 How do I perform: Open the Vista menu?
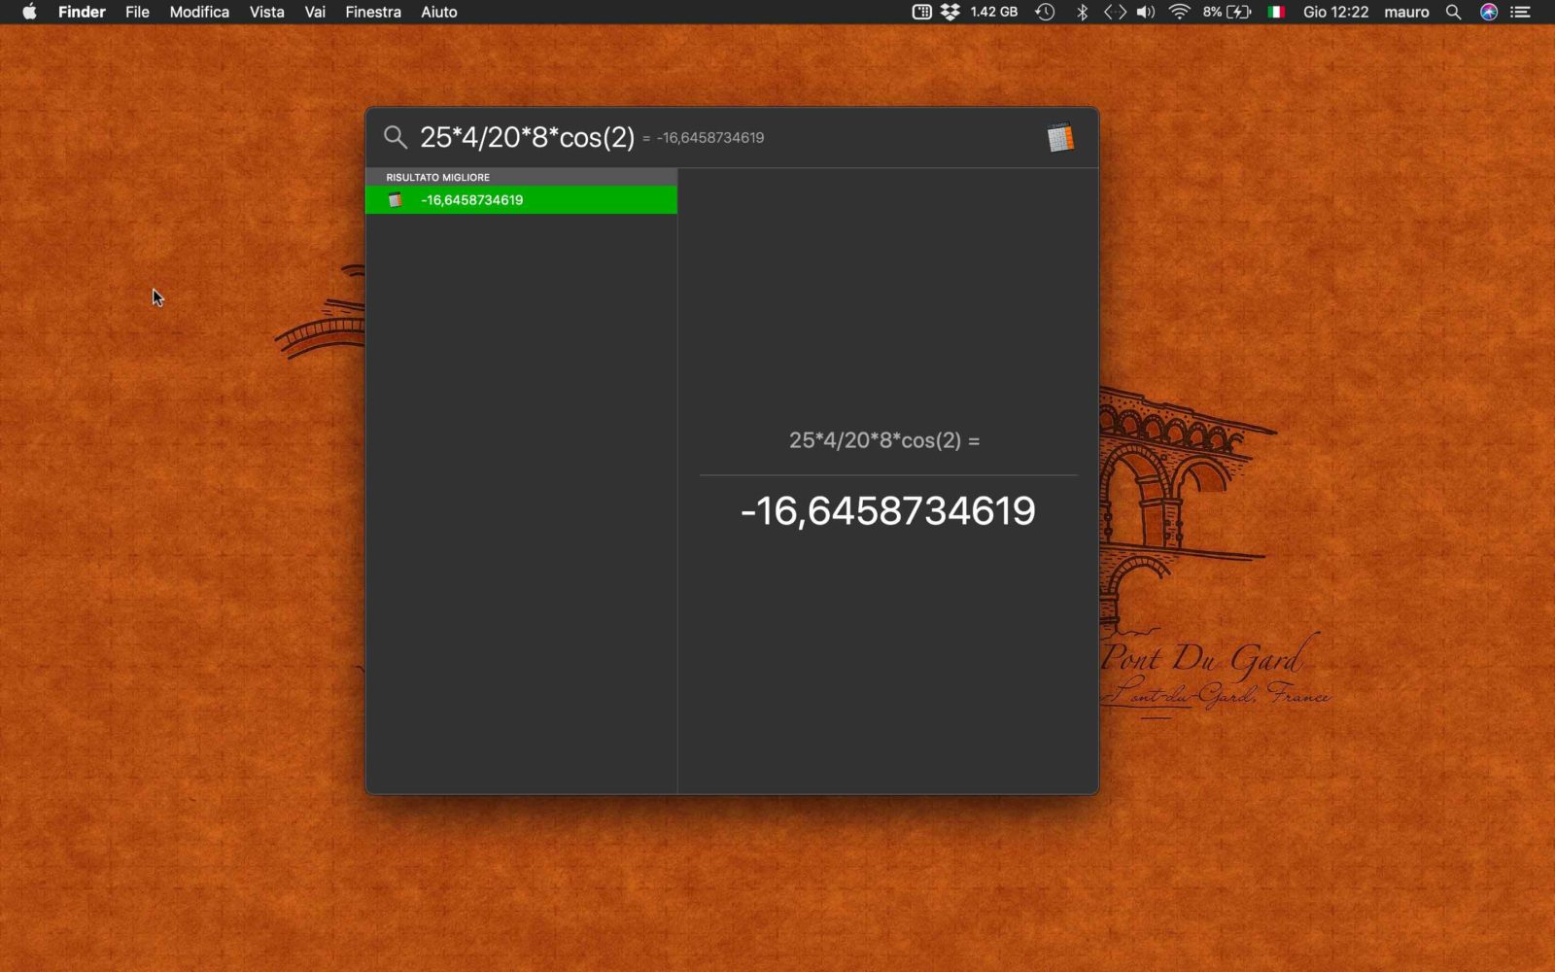(x=266, y=12)
